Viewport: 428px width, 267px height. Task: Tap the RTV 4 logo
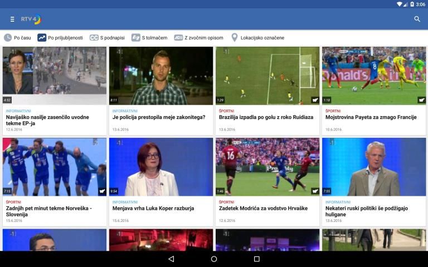point(31,19)
